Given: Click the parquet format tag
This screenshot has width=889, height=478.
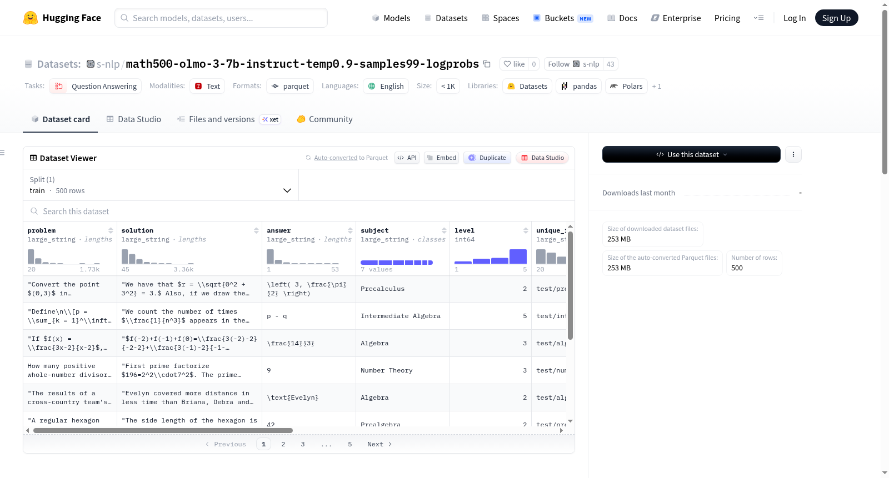Looking at the screenshot, I should click(x=290, y=86).
